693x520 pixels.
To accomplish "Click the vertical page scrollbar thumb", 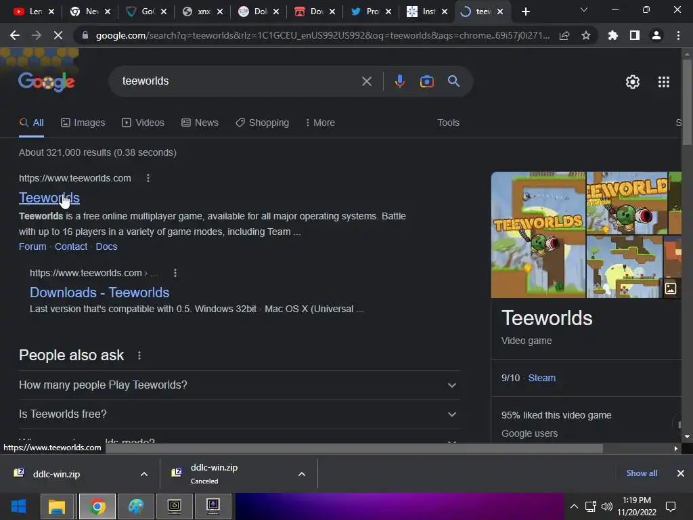I will pyautogui.click(x=687, y=102).
